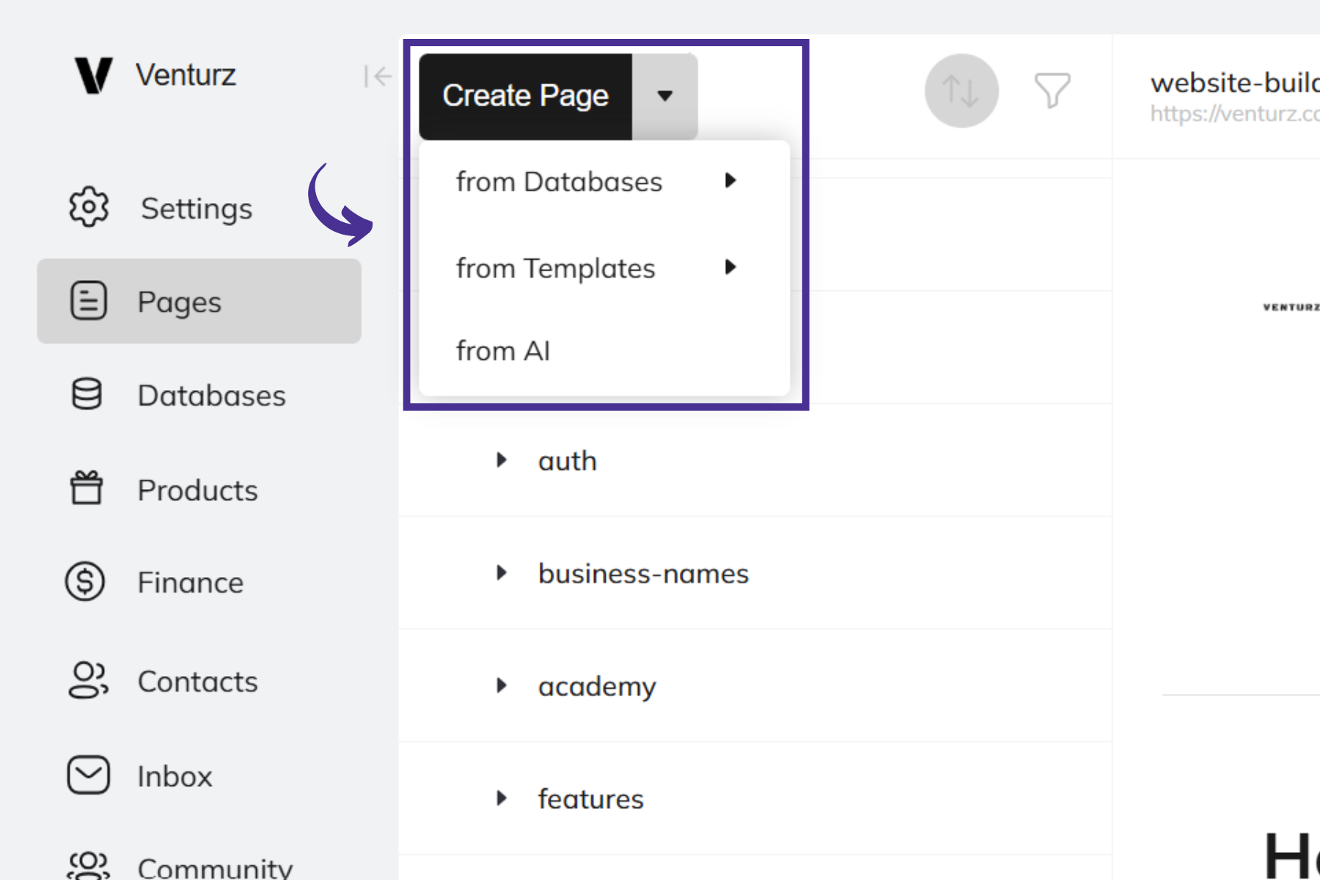The height and width of the screenshot is (880, 1320).
Task: Choose from AI menu option
Action: (503, 351)
